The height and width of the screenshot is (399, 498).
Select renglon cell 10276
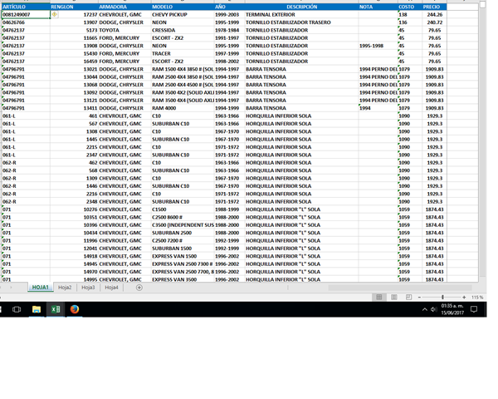coord(74,209)
